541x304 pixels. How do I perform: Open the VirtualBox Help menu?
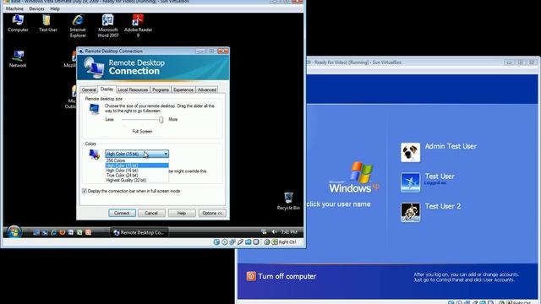[x=55, y=8]
